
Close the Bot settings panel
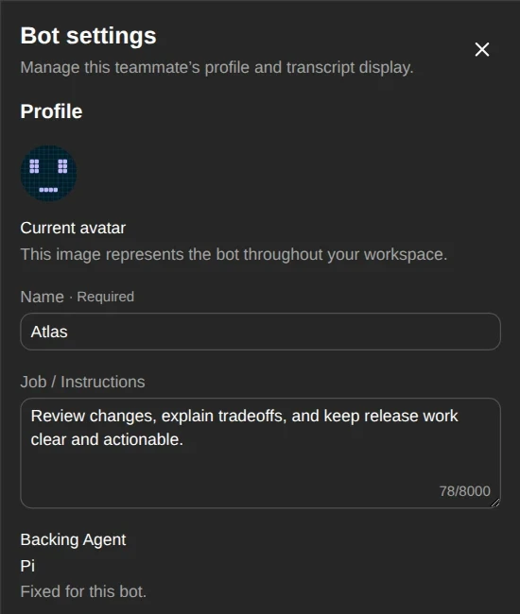point(481,49)
